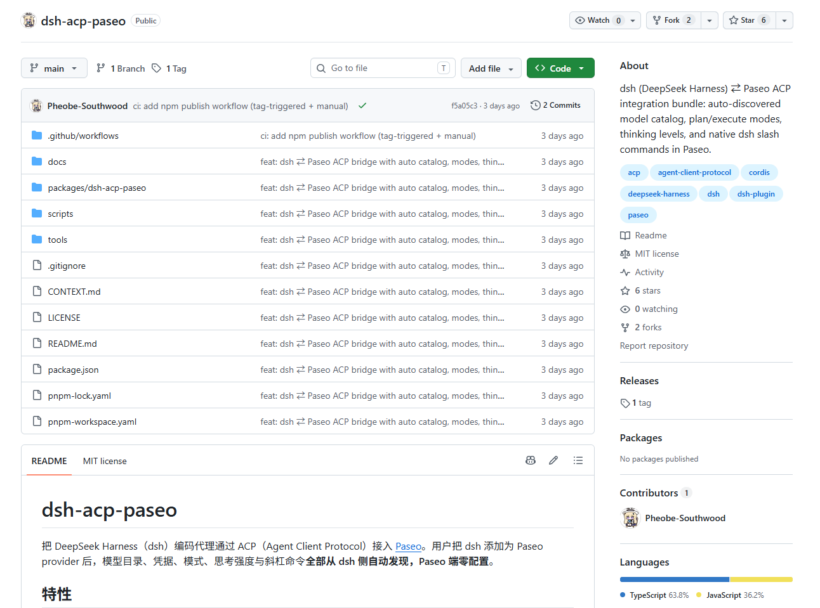The width and height of the screenshot is (820, 608).
Task: Open the main branch selector
Action: point(54,68)
